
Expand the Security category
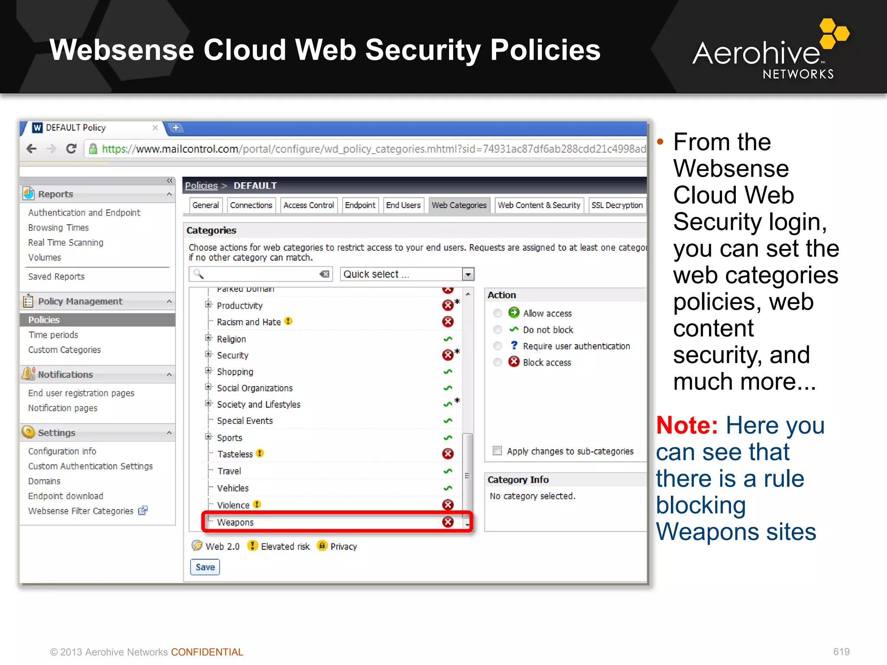[208, 355]
